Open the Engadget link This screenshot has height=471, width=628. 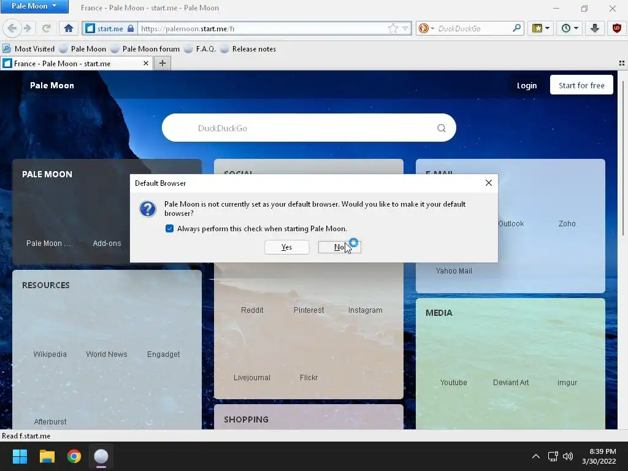pyautogui.click(x=163, y=354)
